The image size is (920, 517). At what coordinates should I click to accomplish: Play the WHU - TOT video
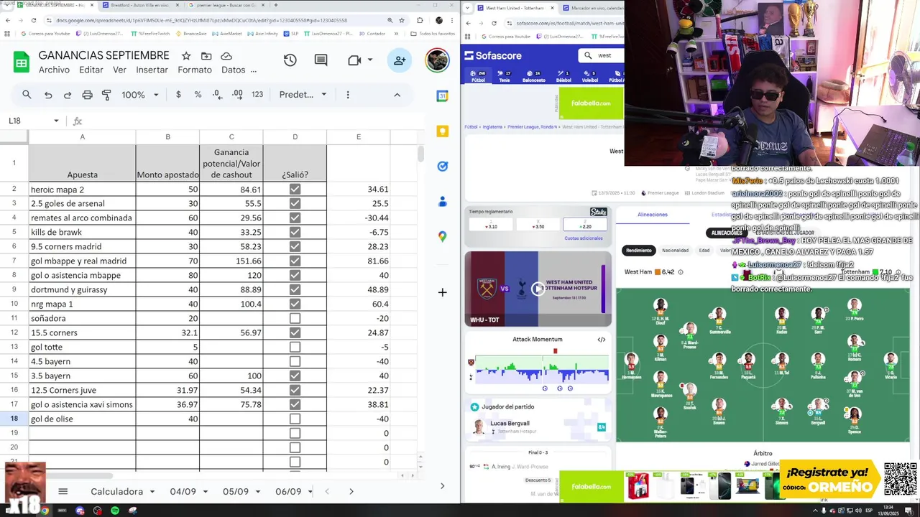(x=538, y=289)
